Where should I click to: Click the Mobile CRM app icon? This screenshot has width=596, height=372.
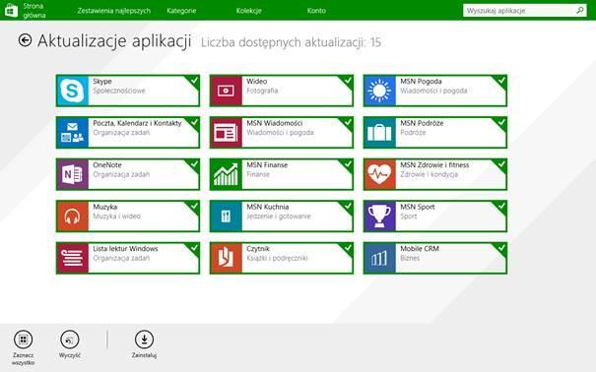pos(379,258)
